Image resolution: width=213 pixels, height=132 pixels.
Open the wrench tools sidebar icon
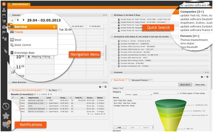tap(4, 38)
